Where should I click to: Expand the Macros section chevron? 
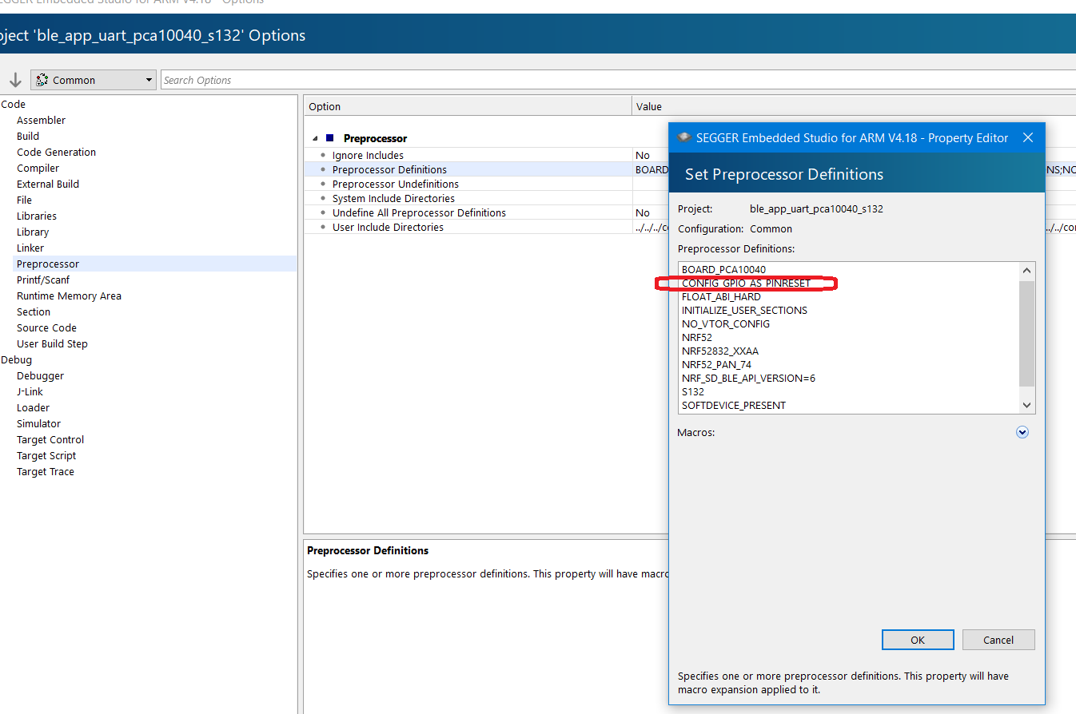1022,432
